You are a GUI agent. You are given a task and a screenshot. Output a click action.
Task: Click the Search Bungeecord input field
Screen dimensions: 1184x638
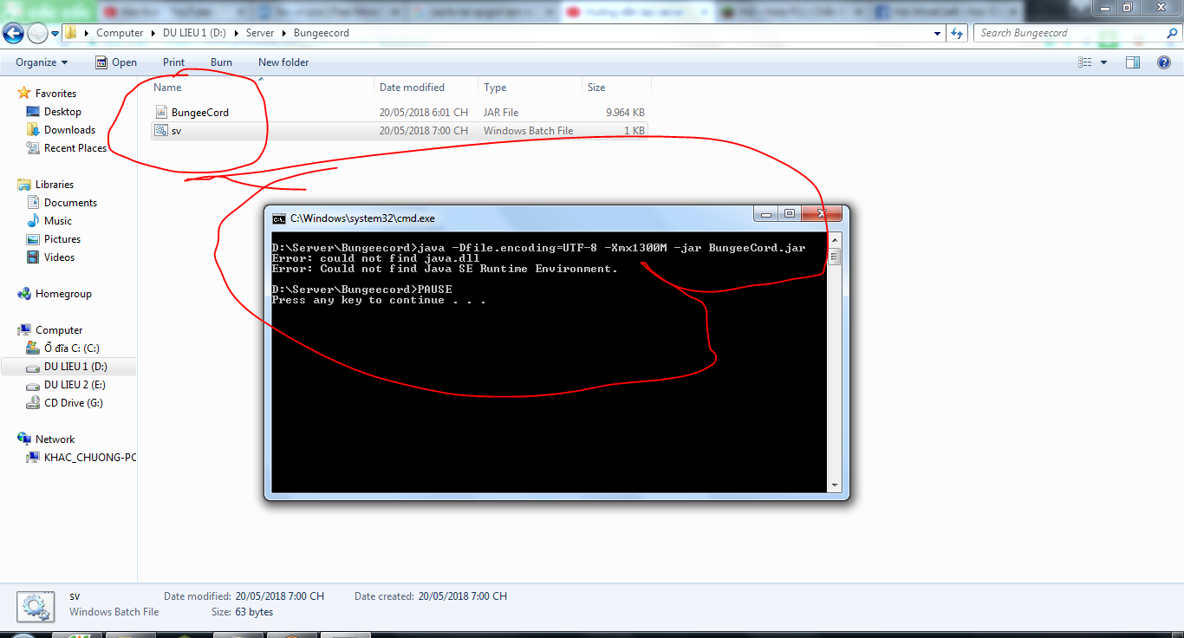point(1069,33)
